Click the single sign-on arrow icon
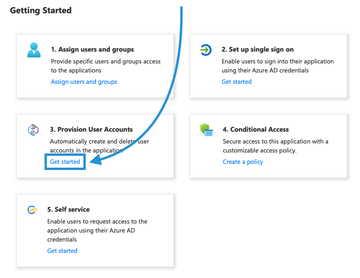Viewport: 360px width, 278px height. point(206,50)
